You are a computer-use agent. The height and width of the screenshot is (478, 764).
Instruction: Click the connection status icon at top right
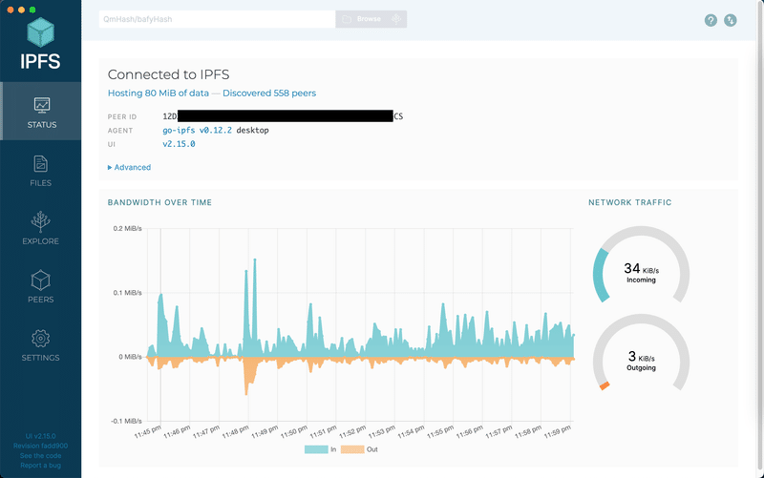point(730,20)
